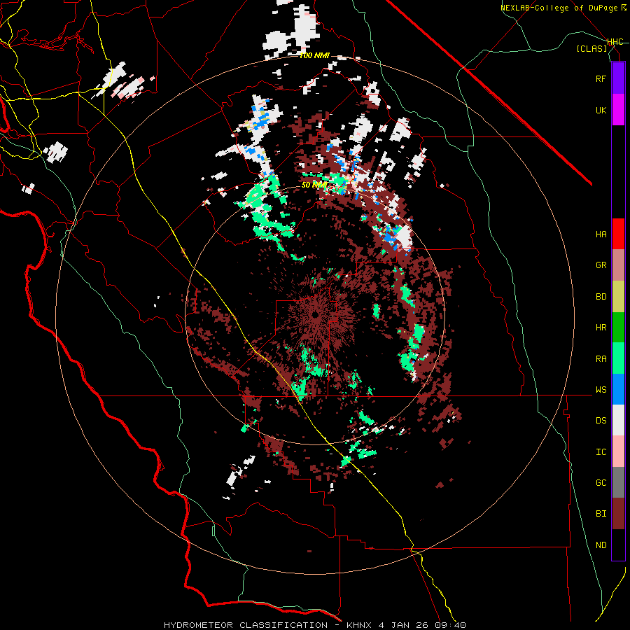Click the KHNX station identifier

pyautogui.click(x=361, y=625)
